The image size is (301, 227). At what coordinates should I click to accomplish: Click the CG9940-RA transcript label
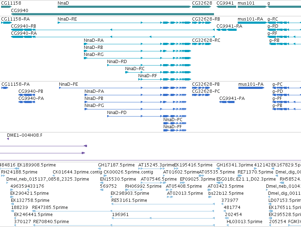coord(24,33)
